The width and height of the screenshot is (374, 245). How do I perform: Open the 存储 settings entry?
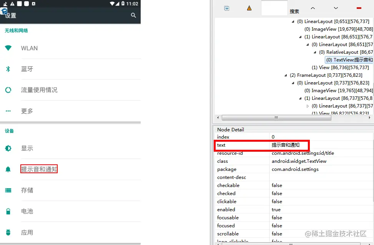point(70,190)
